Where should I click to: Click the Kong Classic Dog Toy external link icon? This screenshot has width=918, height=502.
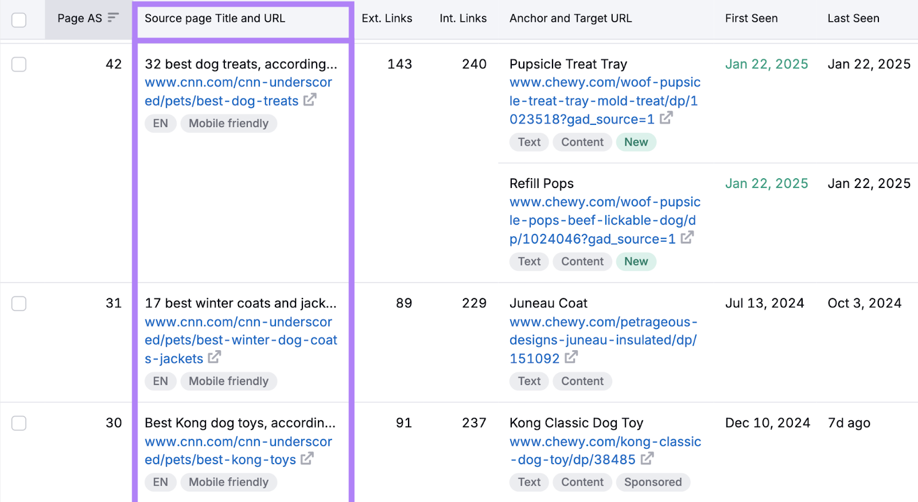[x=648, y=459]
